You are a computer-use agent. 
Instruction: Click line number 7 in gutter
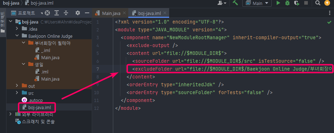coord(98,69)
